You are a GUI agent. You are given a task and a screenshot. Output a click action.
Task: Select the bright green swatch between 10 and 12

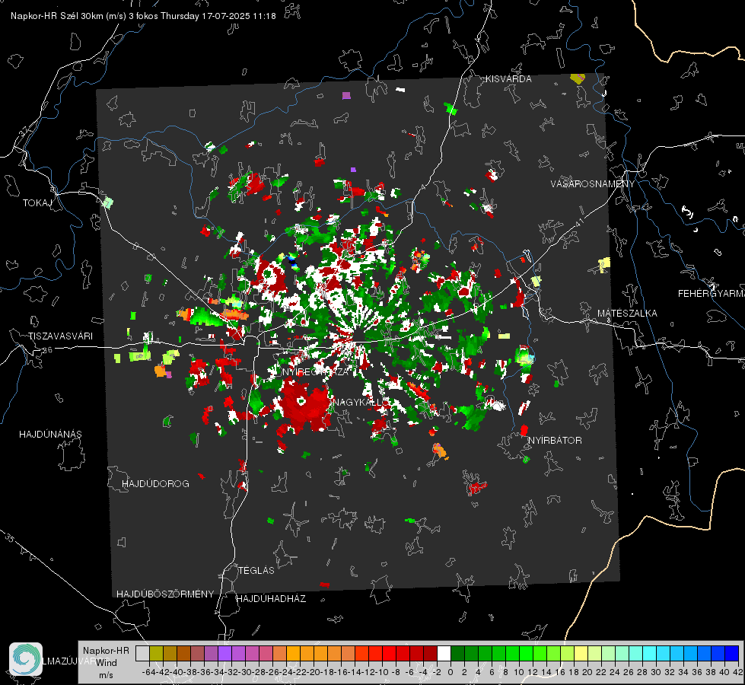(526, 653)
